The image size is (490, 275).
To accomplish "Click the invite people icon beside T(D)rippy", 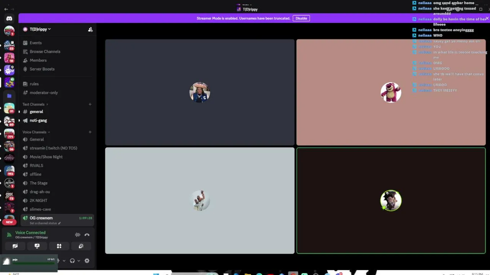I will pyautogui.click(x=90, y=29).
